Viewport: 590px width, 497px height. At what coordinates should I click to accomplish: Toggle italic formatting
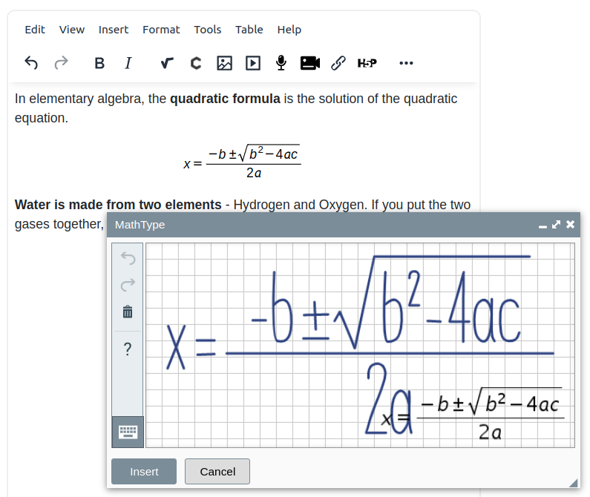tap(128, 63)
